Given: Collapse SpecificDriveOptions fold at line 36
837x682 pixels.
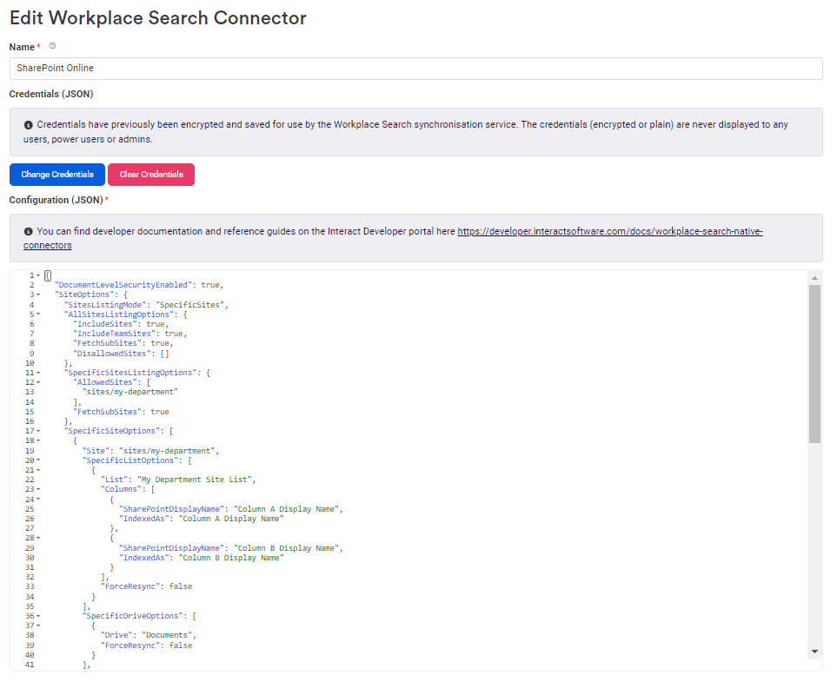Looking at the screenshot, I should click(38, 616).
